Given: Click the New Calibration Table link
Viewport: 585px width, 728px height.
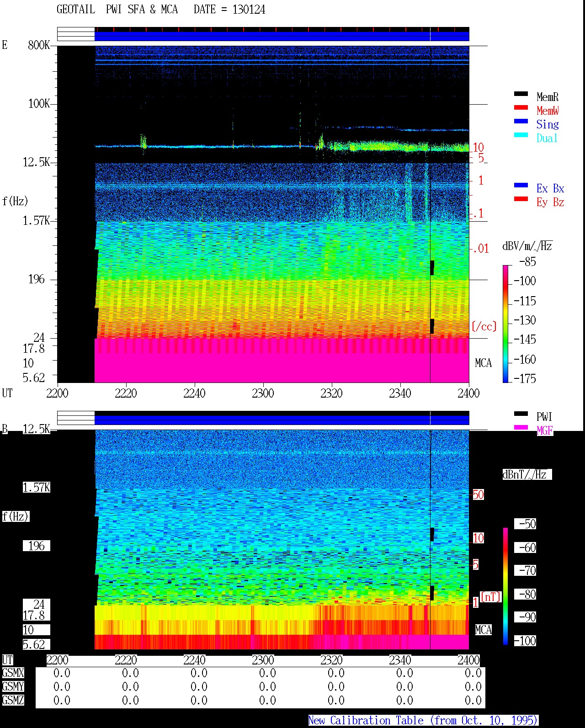Looking at the screenshot, I should (423, 721).
